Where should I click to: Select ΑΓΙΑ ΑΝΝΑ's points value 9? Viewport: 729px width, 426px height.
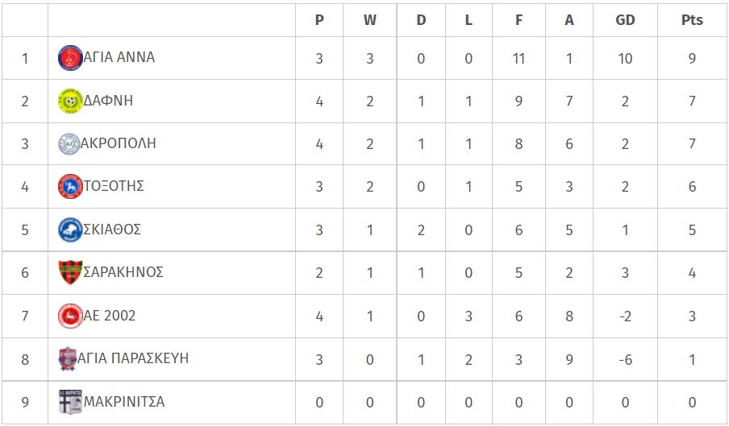(692, 59)
